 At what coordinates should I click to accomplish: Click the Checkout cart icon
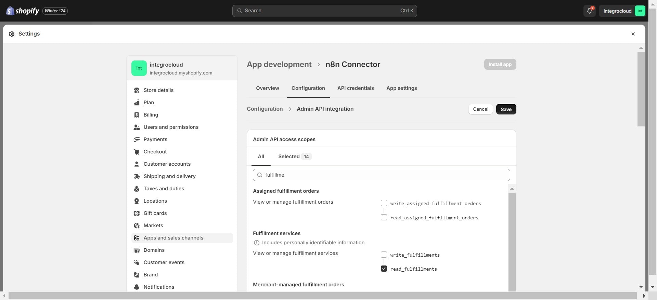click(x=137, y=152)
